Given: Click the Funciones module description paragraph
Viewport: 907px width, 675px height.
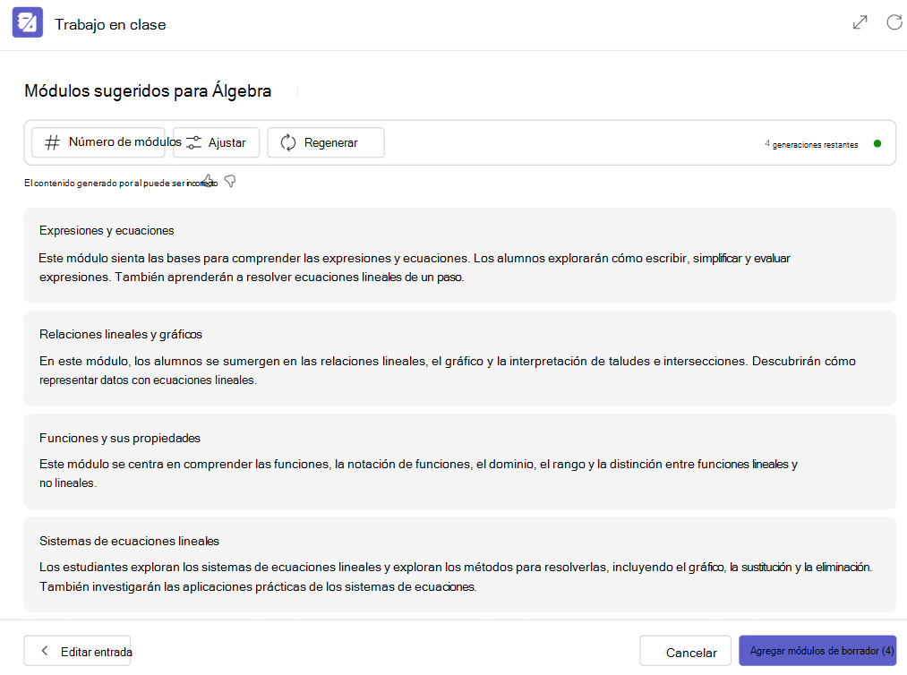Looking at the screenshot, I should point(418,474).
